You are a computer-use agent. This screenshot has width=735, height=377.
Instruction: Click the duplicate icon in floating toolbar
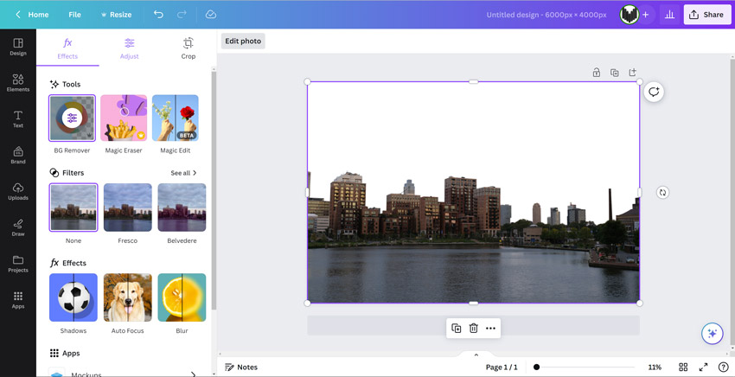coord(456,329)
